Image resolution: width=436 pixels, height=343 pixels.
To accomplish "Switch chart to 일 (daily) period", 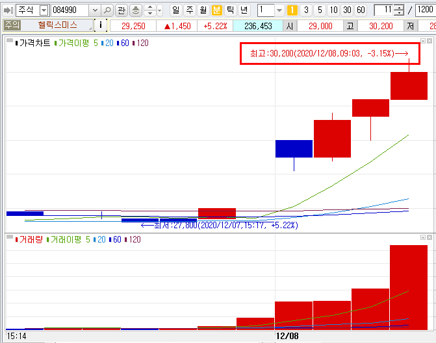I will pos(175,10).
